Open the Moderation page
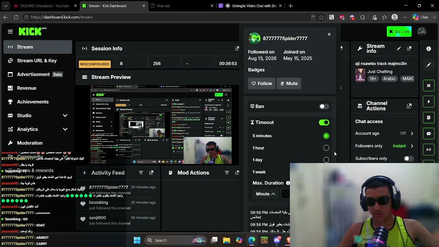 (38, 143)
